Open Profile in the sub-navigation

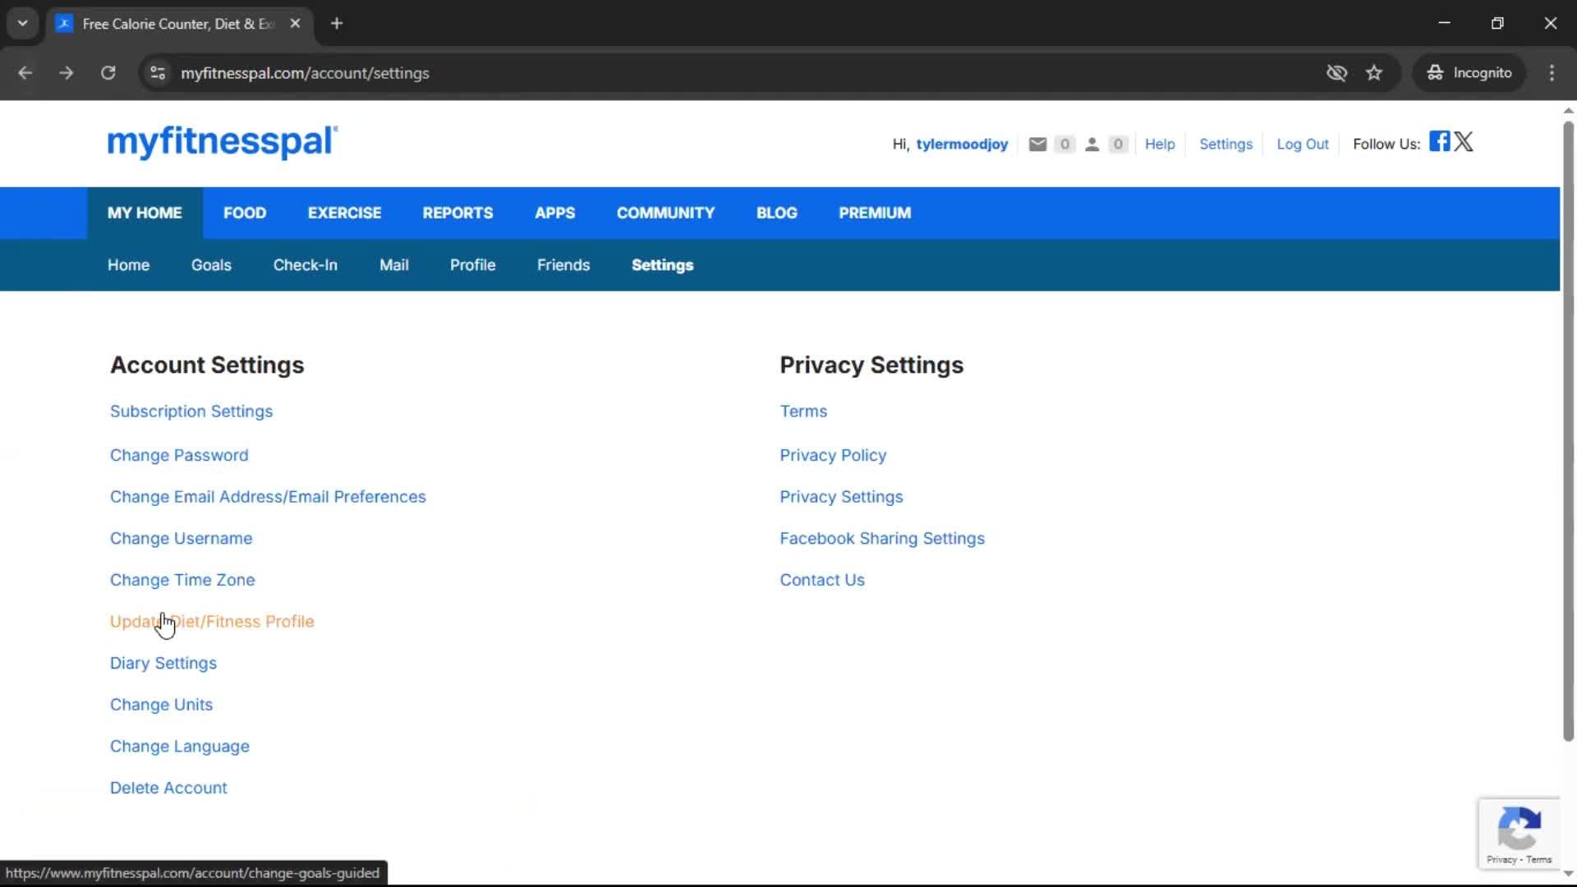pyautogui.click(x=473, y=265)
